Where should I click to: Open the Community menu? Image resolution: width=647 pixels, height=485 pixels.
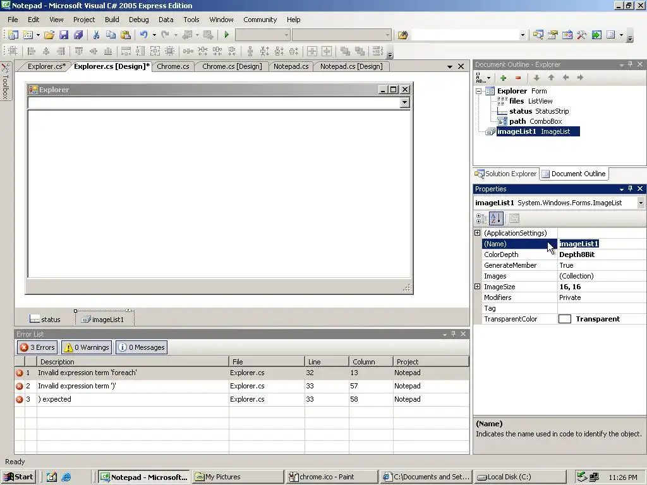260,20
